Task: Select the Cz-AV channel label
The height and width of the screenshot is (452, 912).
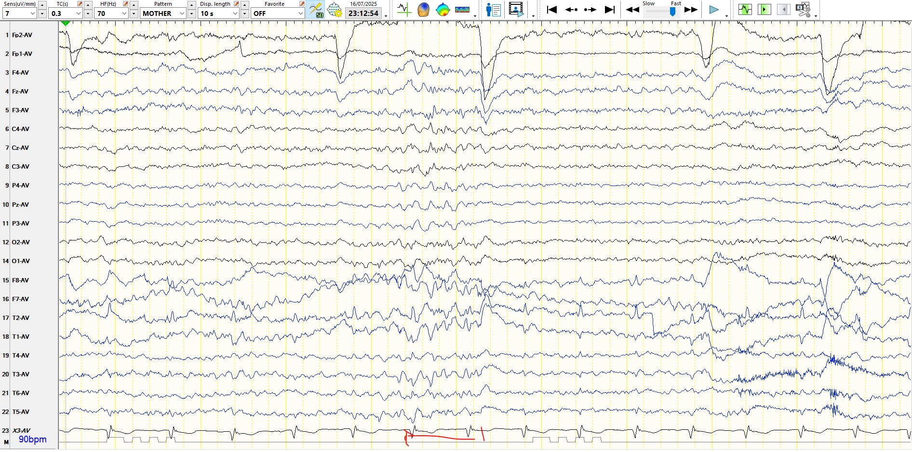Action: 20,148
